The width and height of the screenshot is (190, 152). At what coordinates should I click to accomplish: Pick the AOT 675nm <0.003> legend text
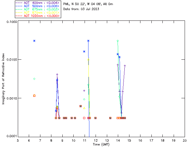coord(42,9)
